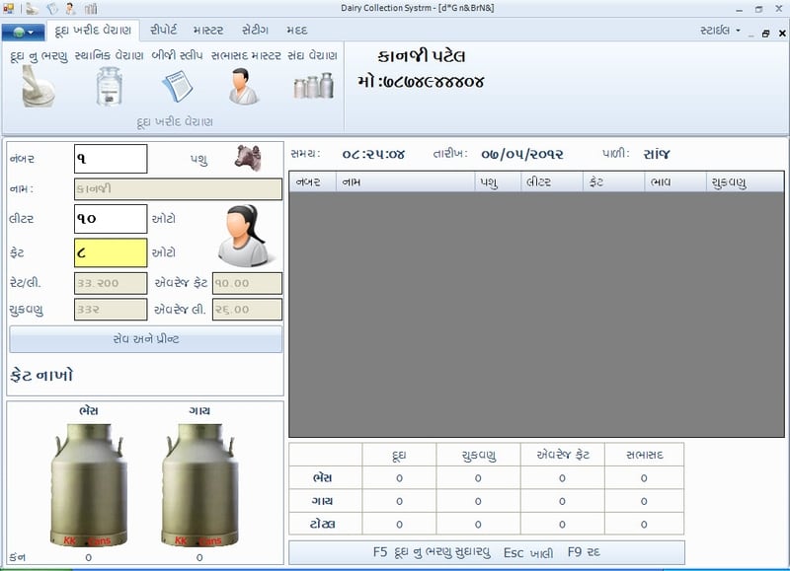Switch to the રીપોર્ટ tab
The width and height of the screenshot is (790, 571).
[x=164, y=31]
